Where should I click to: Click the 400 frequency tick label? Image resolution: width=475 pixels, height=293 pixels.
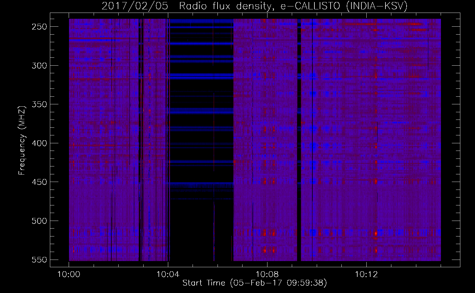pos(39,143)
